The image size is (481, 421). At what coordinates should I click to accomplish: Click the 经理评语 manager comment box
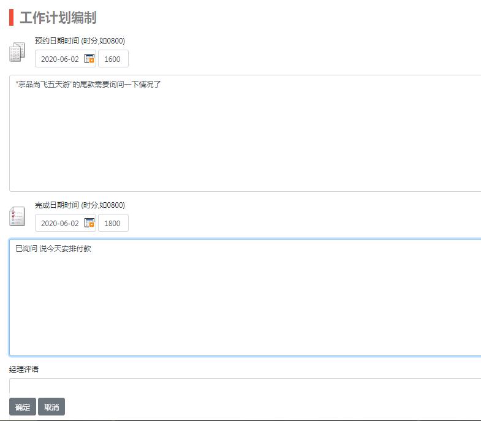(245, 386)
